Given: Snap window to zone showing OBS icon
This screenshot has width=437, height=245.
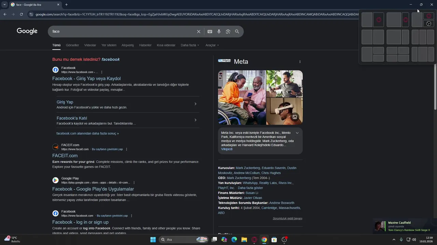Looking at the screenshot, I should pos(429,23).
